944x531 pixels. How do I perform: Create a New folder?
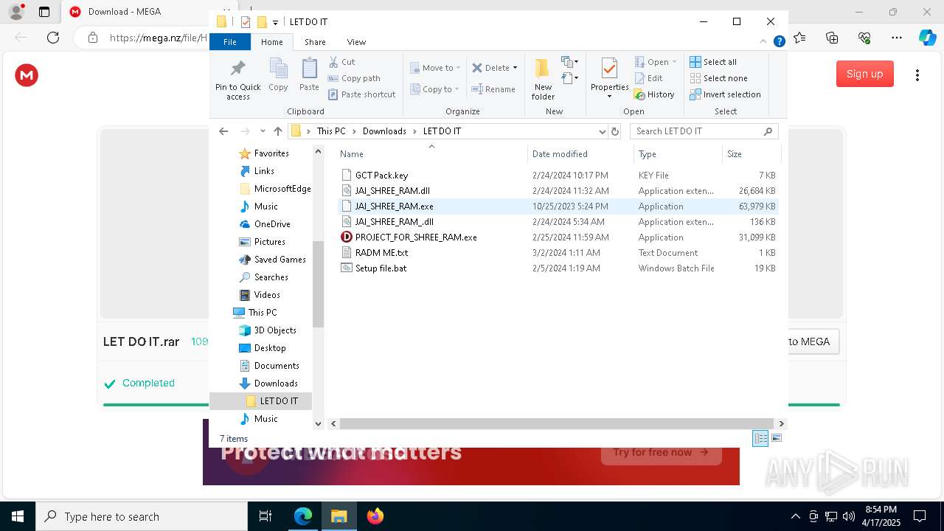tap(543, 80)
